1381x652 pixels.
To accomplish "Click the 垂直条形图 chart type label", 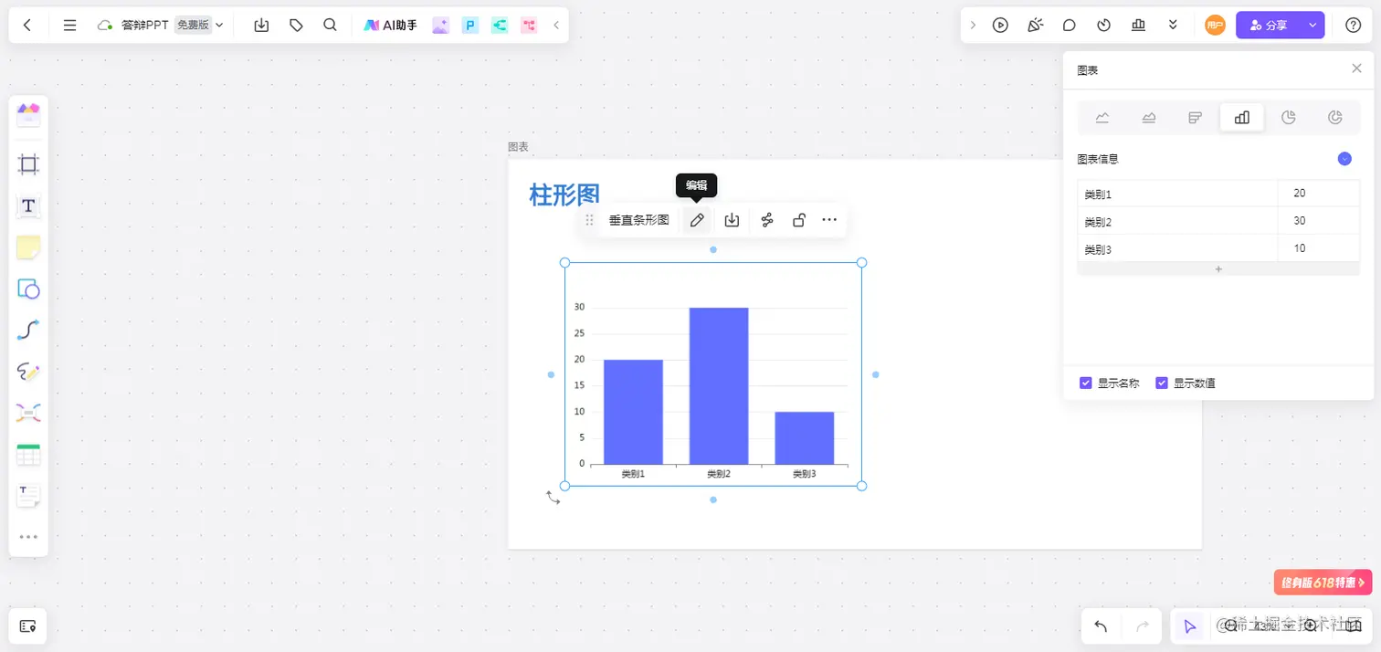I will click(639, 220).
